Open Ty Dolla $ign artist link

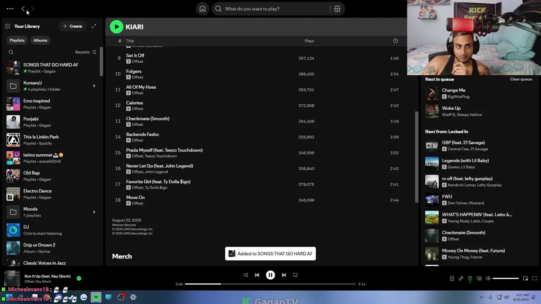pyautogui.click(x=156, y=187)
